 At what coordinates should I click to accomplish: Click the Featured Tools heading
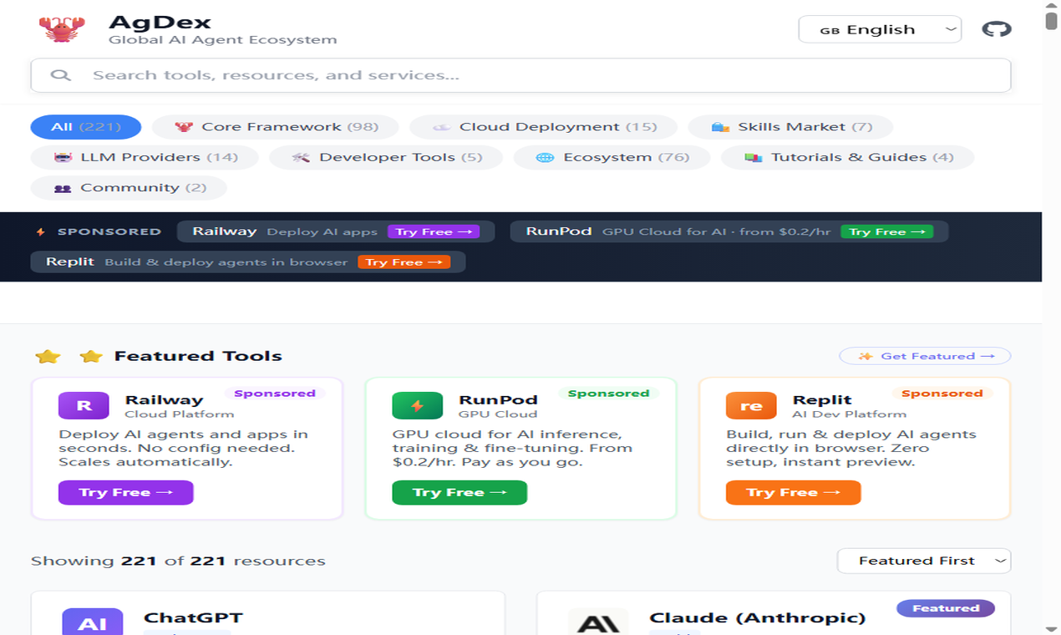198,356
